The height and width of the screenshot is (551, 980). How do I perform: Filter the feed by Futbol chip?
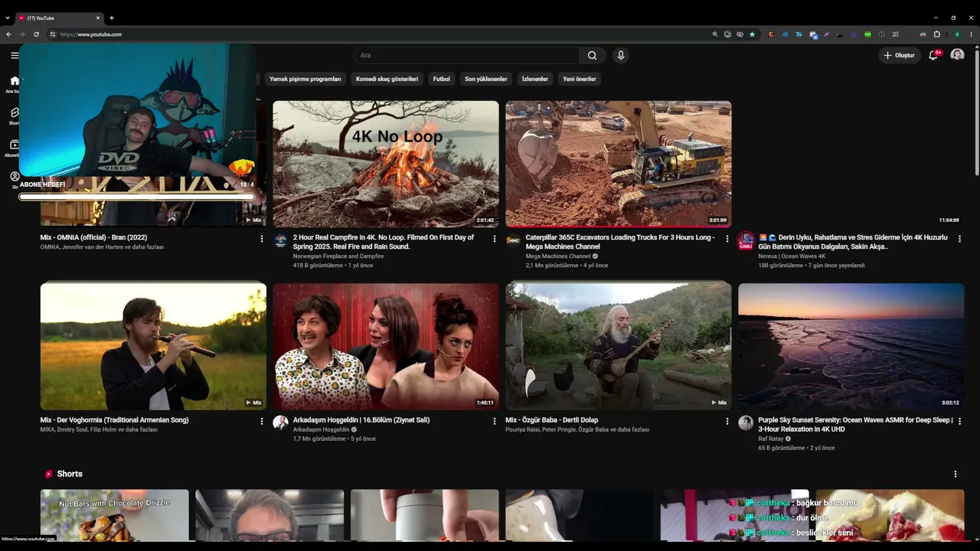point(442,79)
